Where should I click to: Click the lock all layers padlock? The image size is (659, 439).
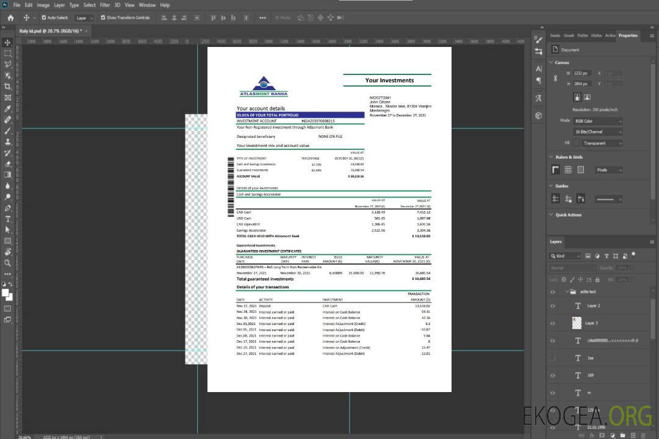click(x=597, y=279)
